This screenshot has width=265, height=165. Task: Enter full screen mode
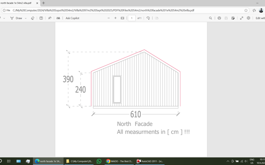241,18
